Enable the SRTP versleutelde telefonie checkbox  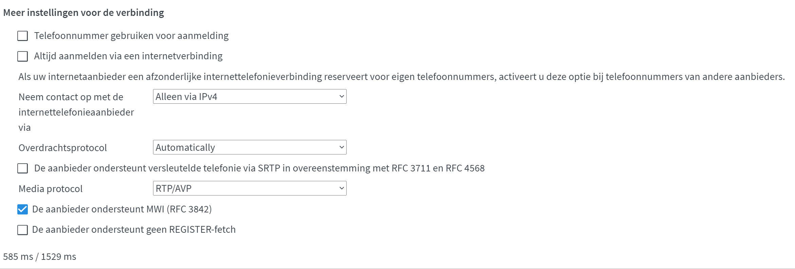22,168
